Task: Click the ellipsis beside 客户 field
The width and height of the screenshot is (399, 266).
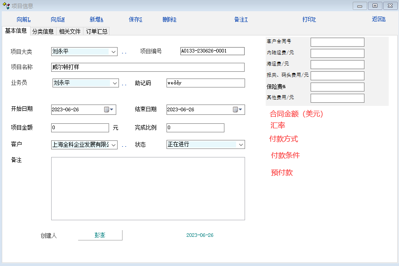Action: (124, 145)
